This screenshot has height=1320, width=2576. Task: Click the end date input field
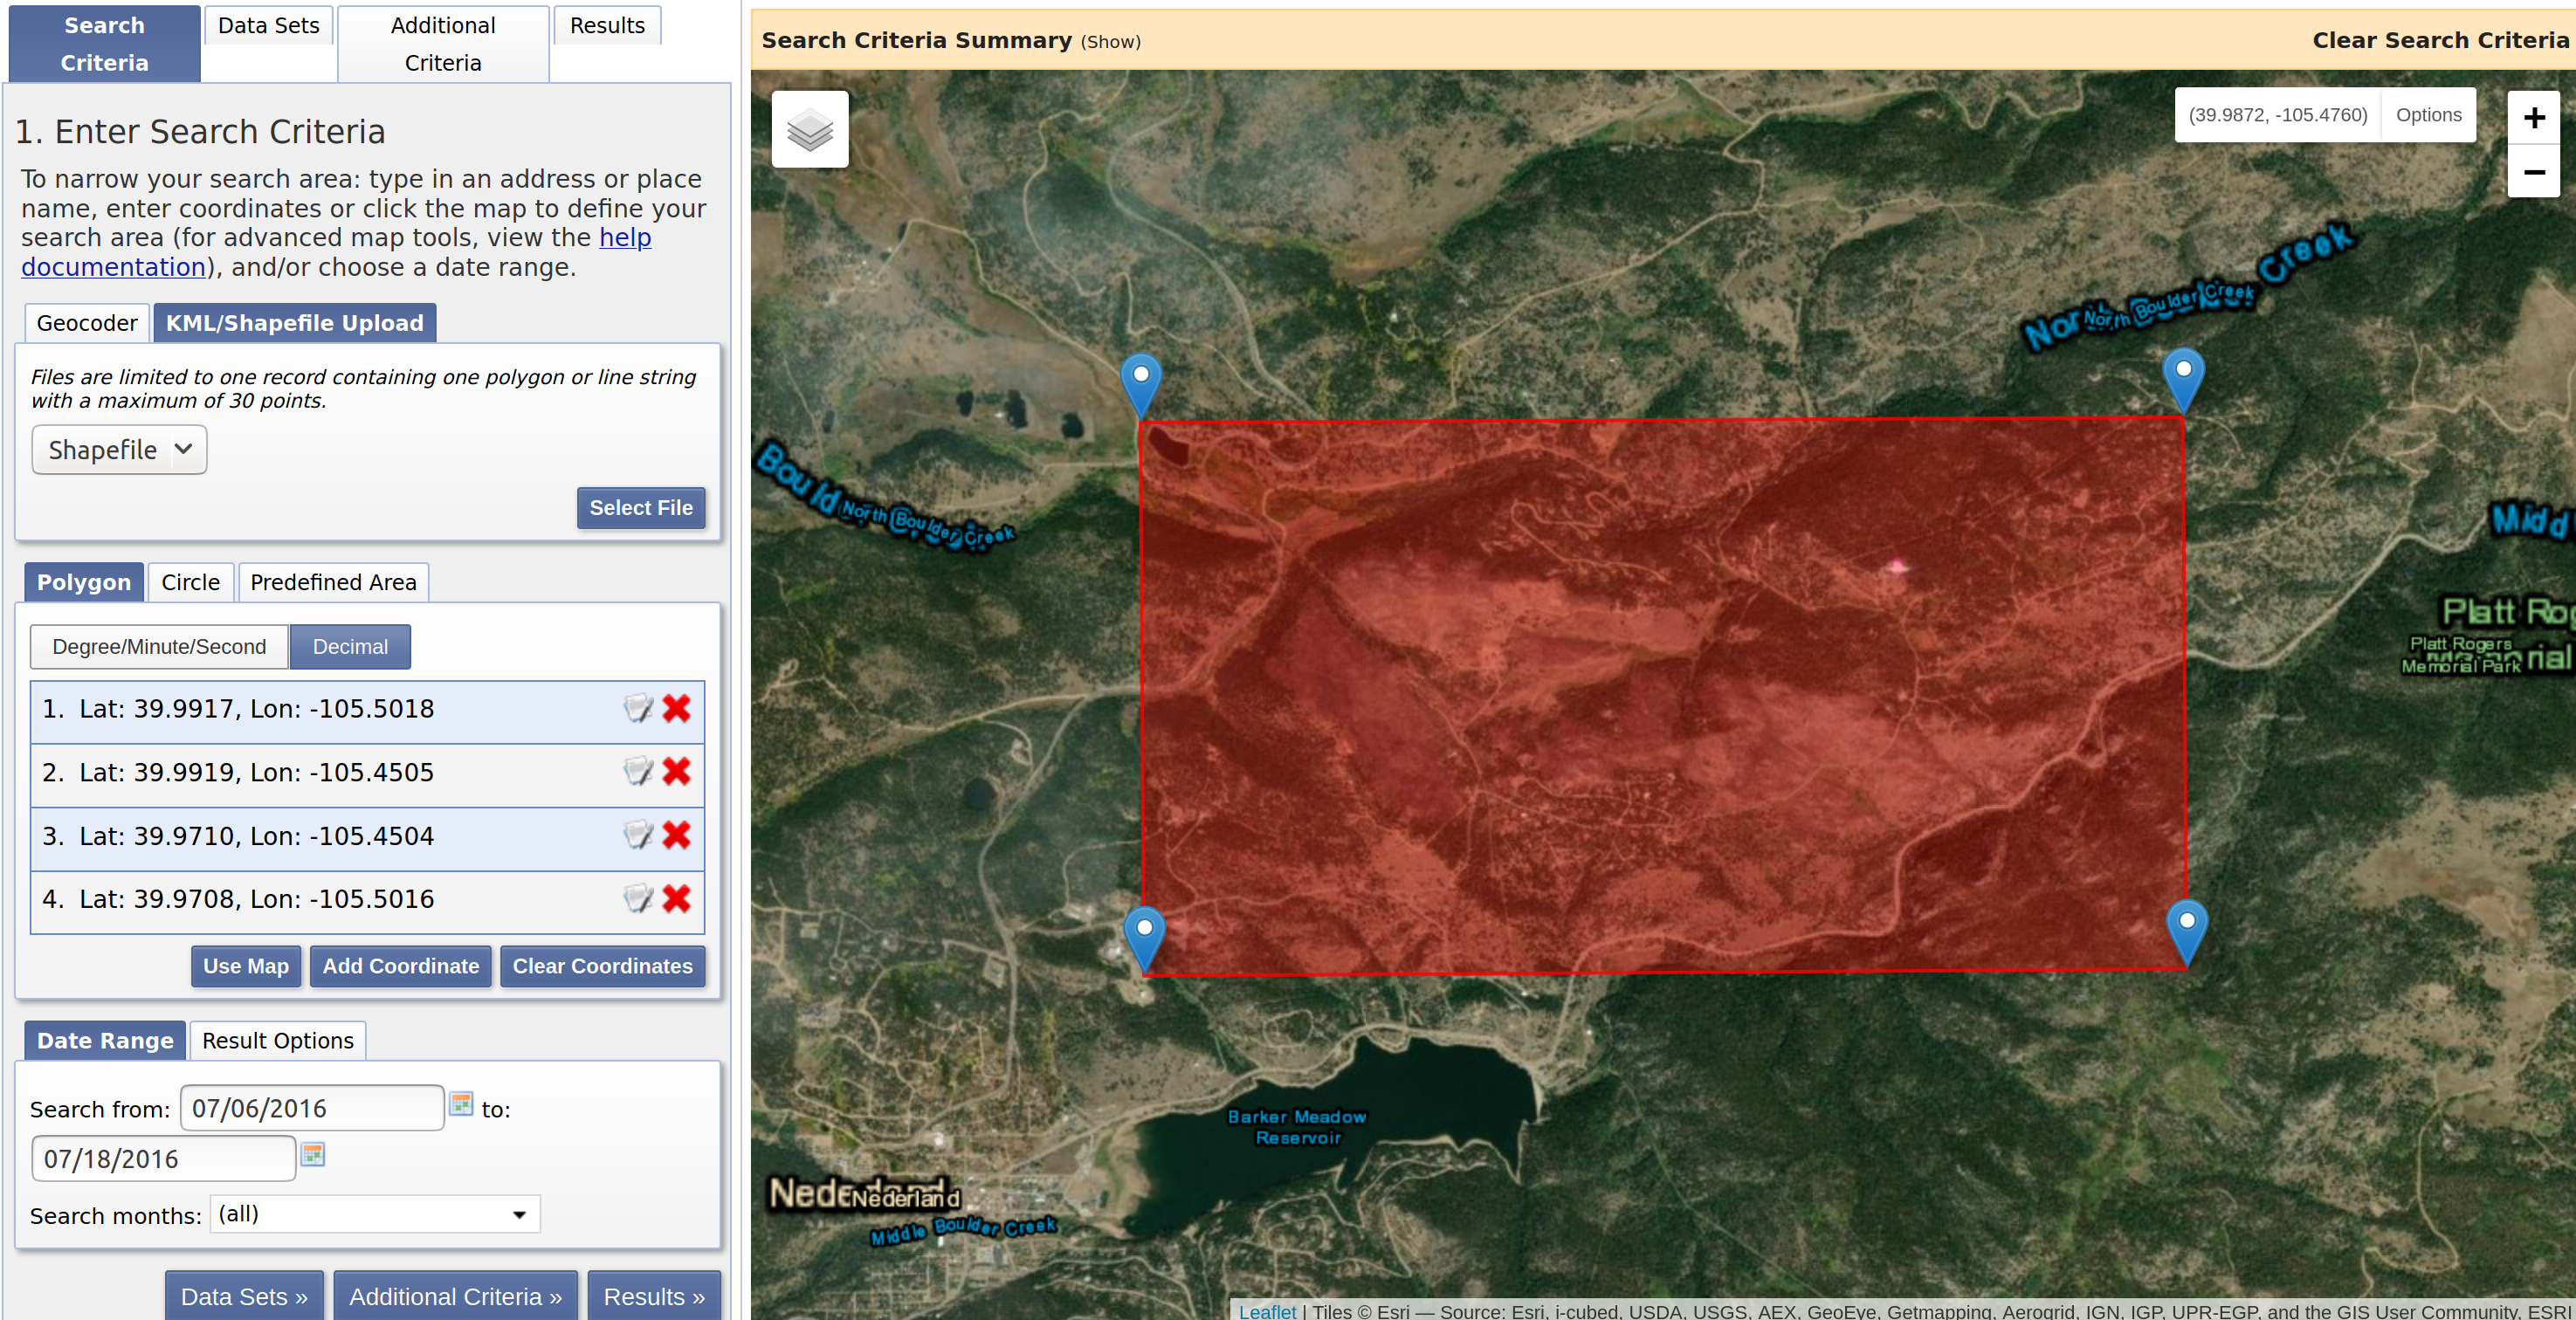[x=163, y=1158]
